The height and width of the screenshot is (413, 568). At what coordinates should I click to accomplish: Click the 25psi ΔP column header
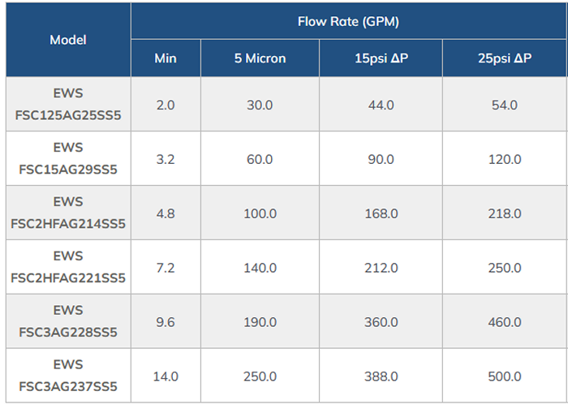(505, 58)
